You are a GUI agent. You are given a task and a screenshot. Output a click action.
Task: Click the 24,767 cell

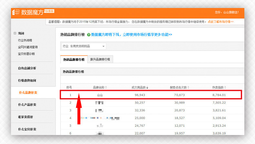[x=140, y=126]
